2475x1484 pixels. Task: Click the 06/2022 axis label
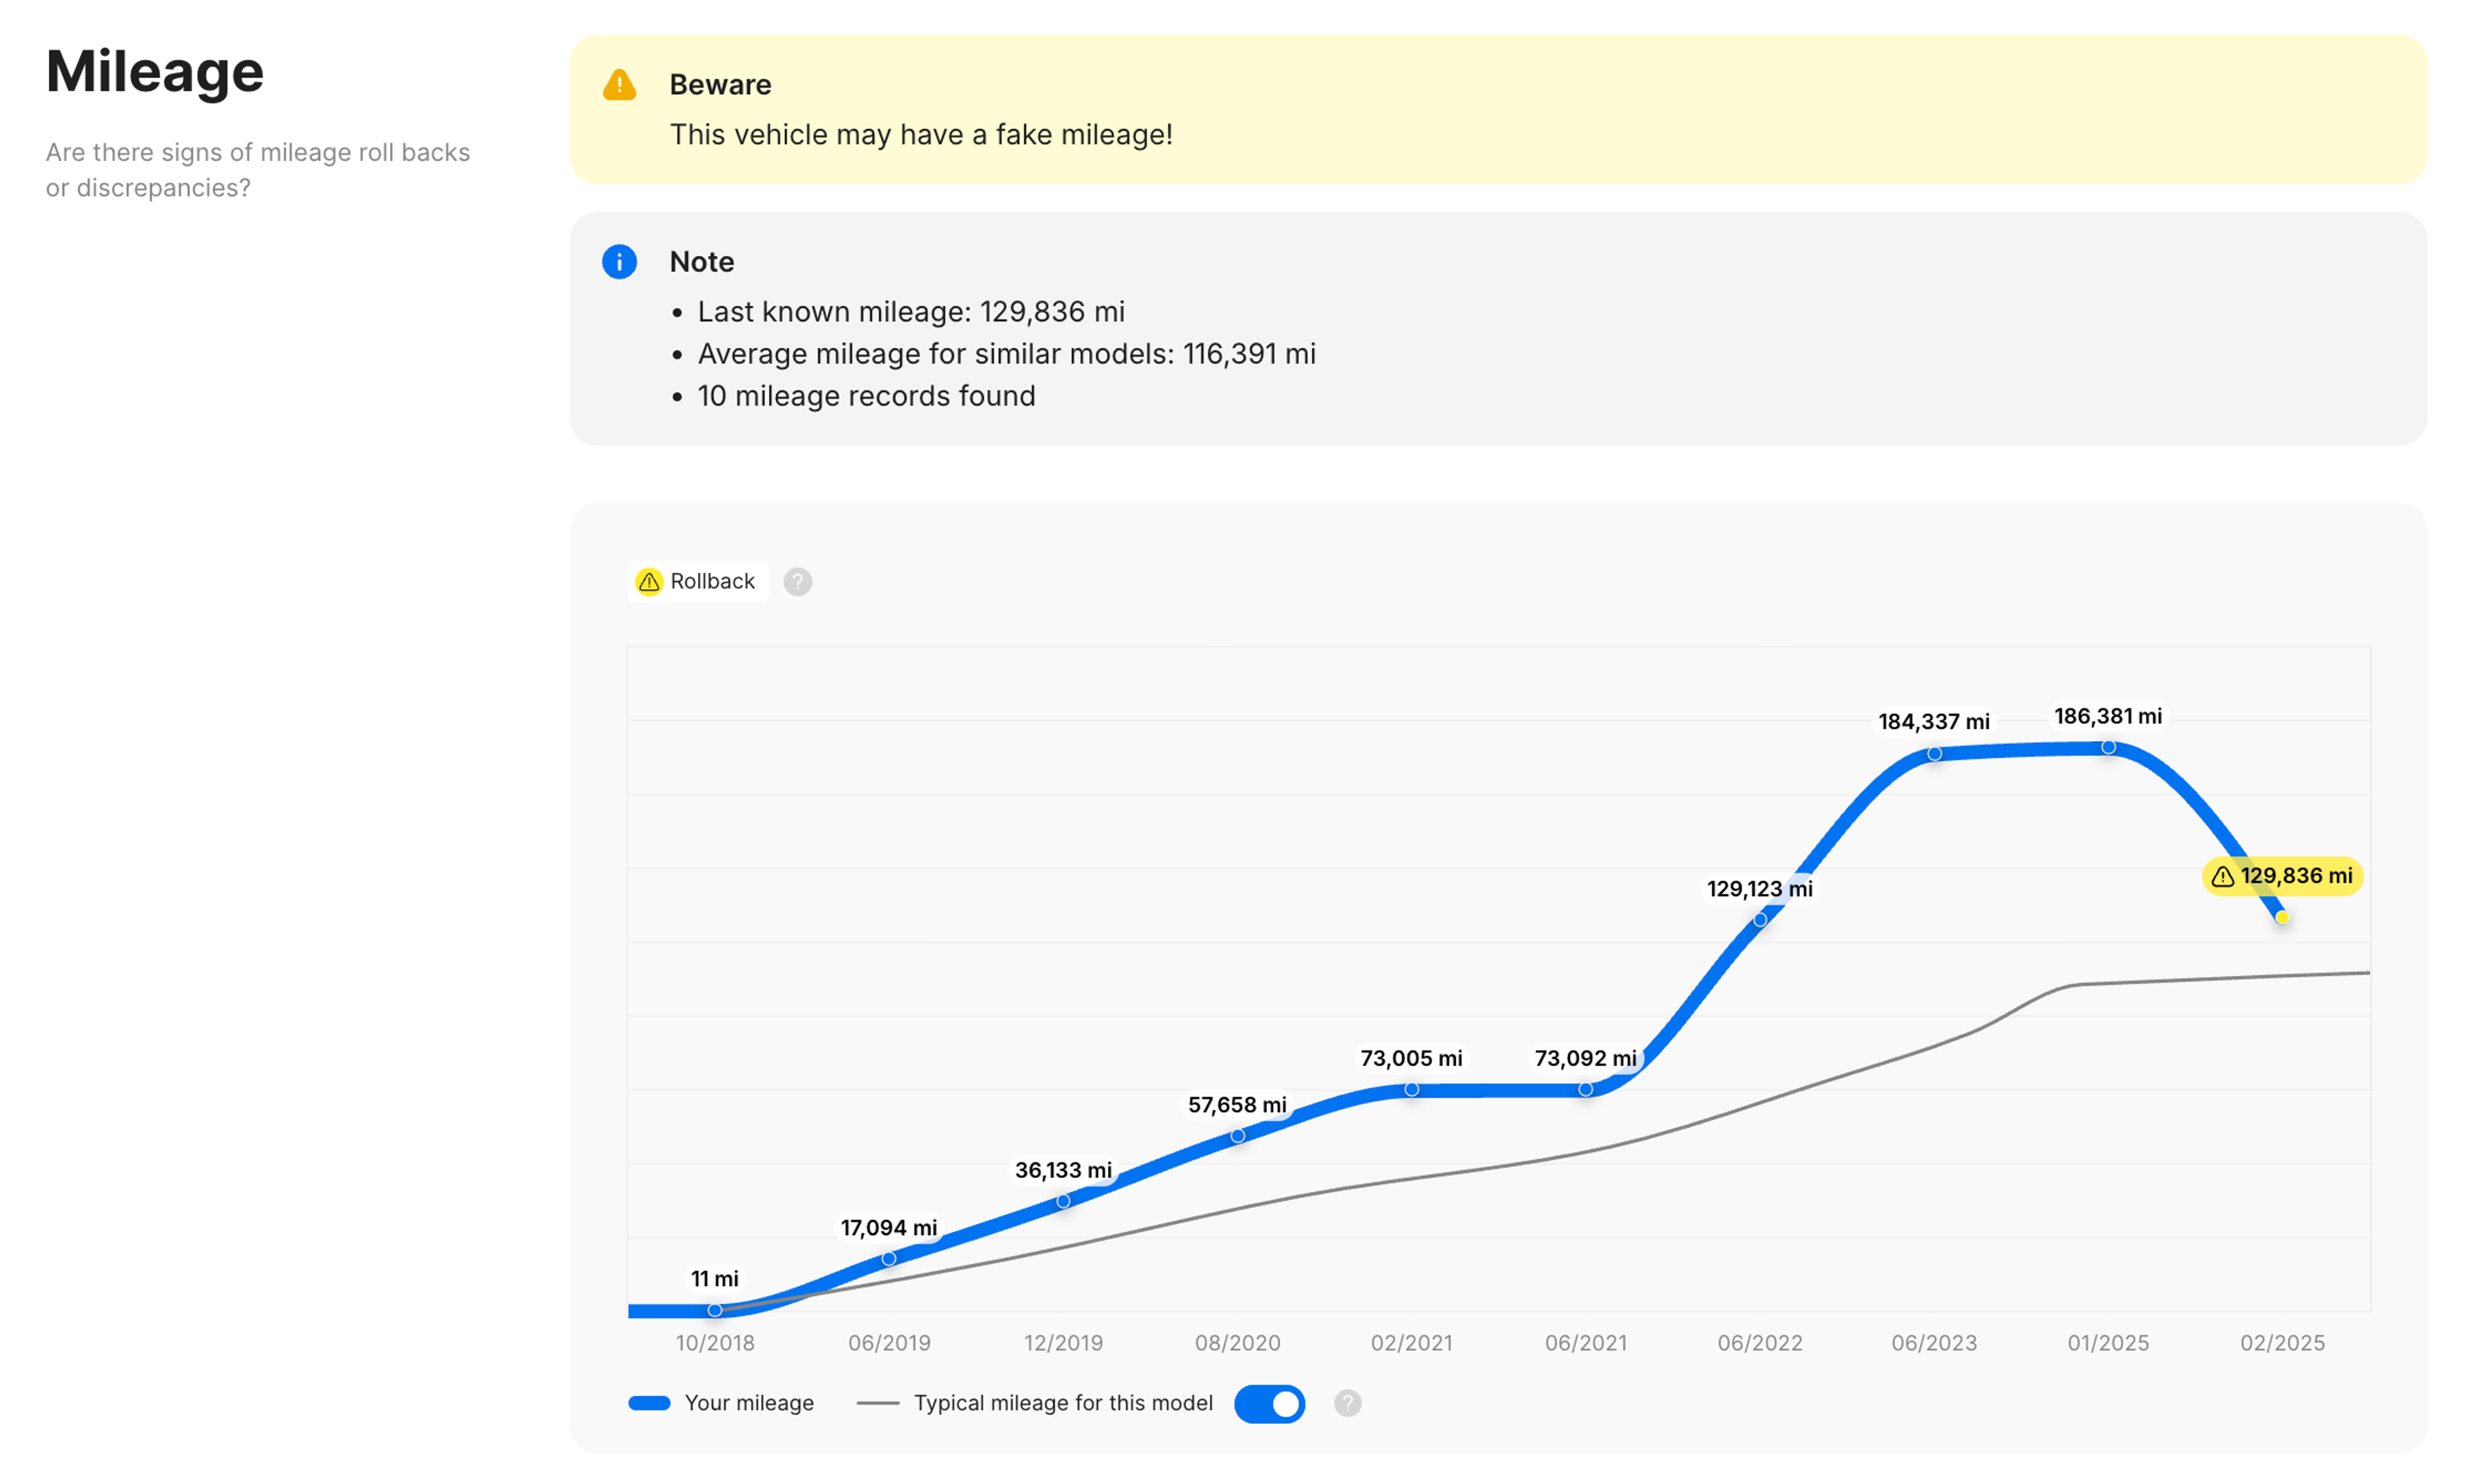[x=1760, y=1343]
